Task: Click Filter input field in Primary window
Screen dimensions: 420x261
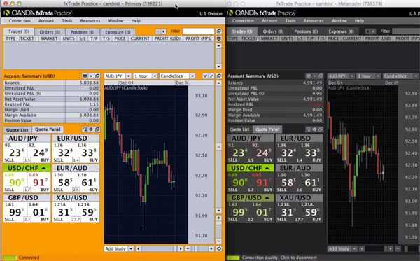Action: (x=199, y=31)
